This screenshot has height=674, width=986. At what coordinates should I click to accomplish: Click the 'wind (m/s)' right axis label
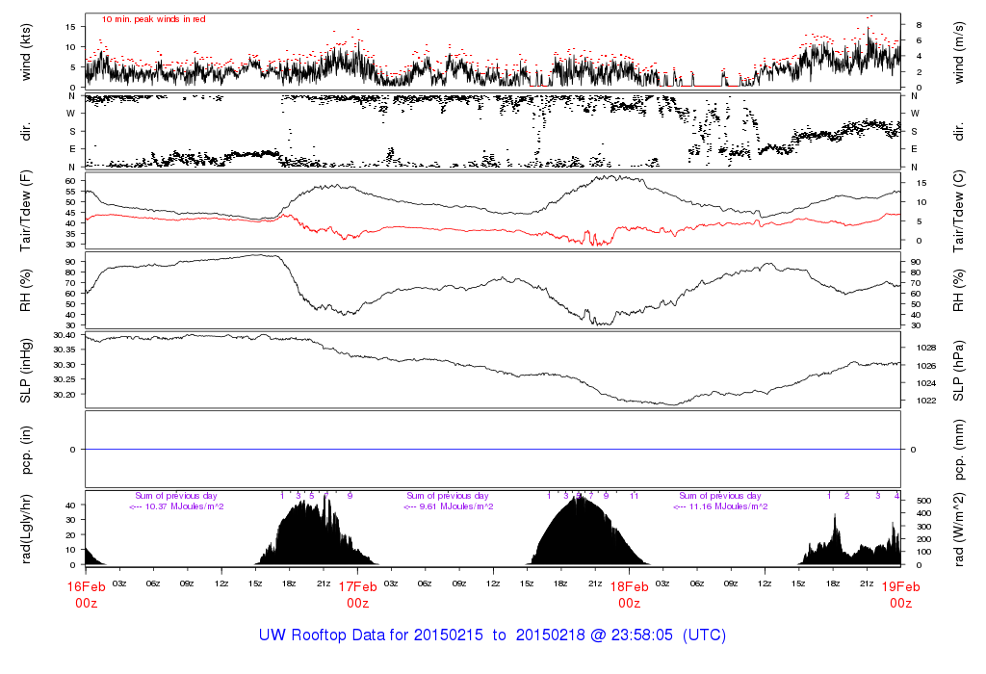pos(960,51)
